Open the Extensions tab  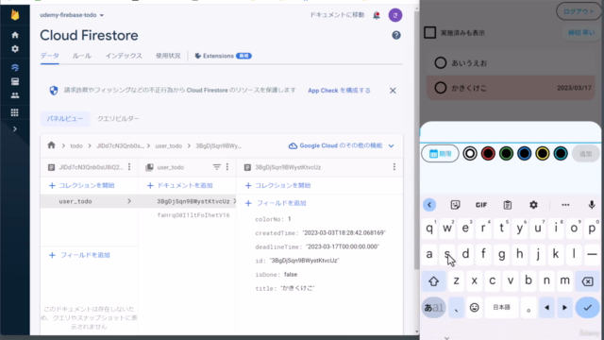(223, 56)
